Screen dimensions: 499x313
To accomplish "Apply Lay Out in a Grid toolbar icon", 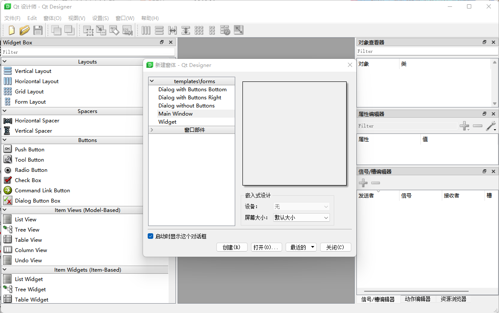I will (199, 30).
